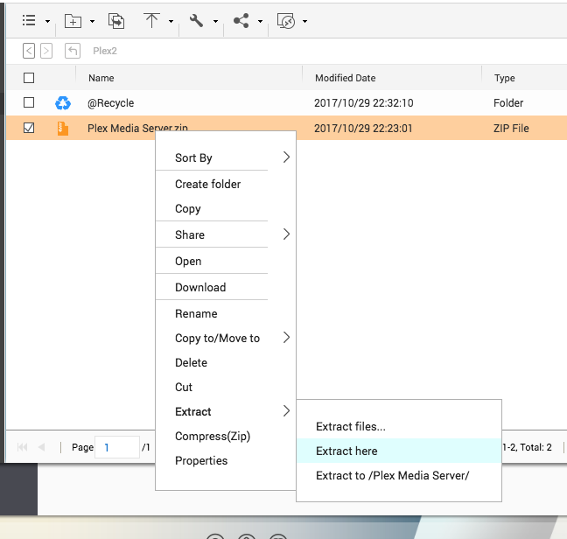Screen dimensions: 567x539
Task: Toggle the select-all checkbox in header
Action: 29,78
